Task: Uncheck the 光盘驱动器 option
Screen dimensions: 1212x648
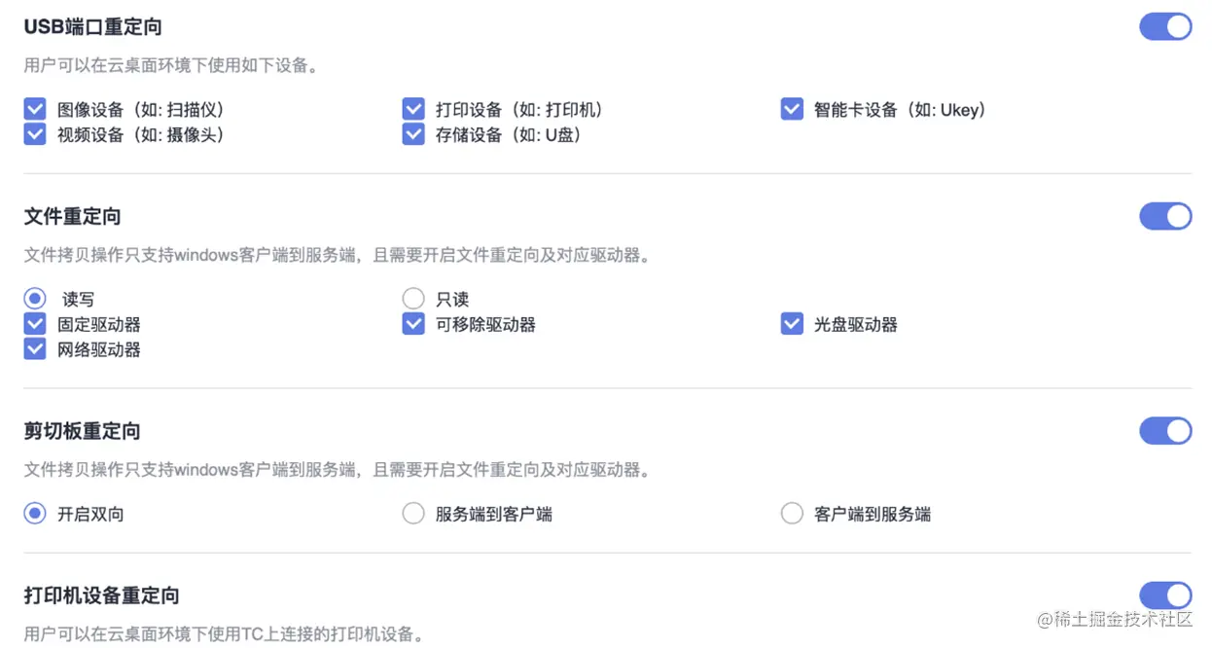Action: pos(792,324)
